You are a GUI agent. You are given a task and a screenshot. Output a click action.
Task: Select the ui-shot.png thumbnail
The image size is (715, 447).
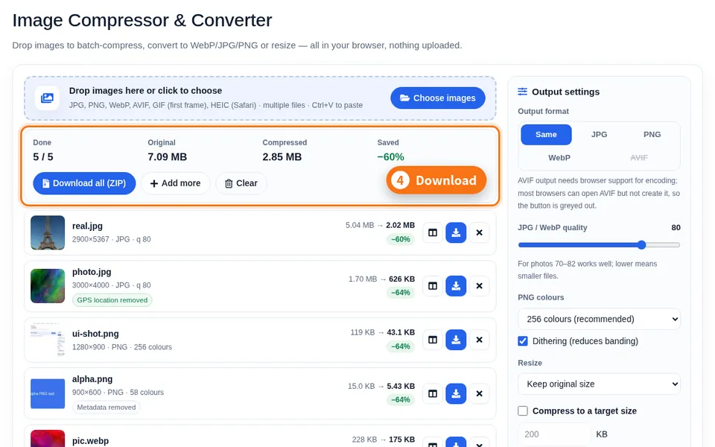48,340
